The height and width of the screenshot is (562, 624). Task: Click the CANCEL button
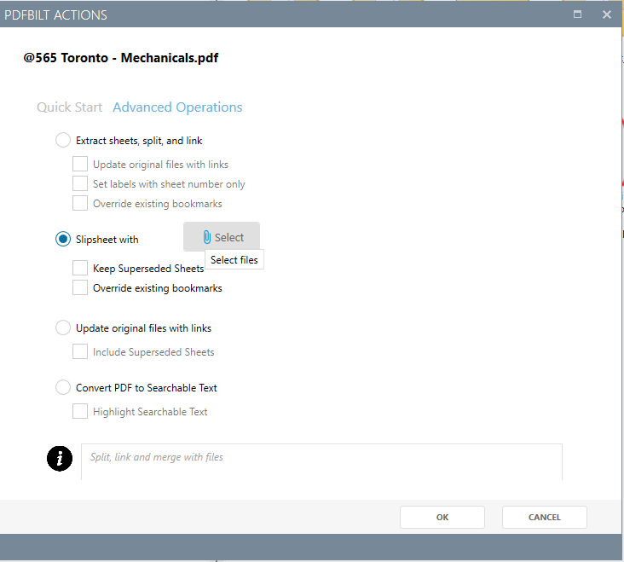click(x=545, y=517)
